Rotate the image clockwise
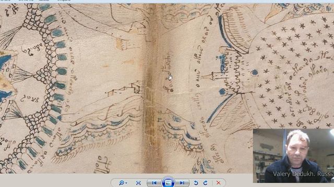 coord(205,183)
